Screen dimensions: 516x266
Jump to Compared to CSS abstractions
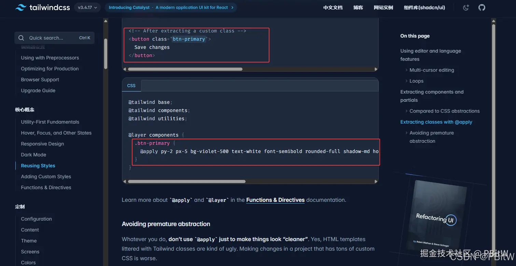[445, 111]
